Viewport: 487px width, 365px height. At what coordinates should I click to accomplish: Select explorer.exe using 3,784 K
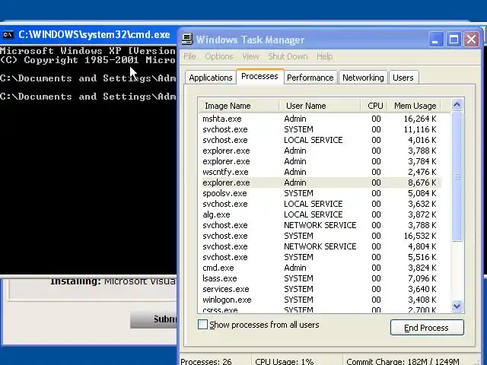320,161
